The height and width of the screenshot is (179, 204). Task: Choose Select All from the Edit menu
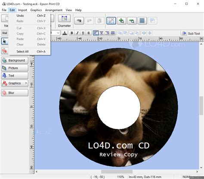click(29, 51)
